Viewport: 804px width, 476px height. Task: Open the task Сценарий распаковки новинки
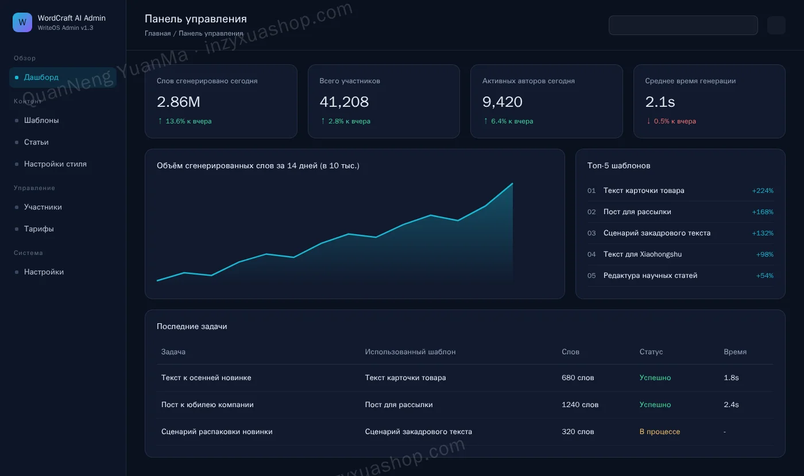click(217, 432)
